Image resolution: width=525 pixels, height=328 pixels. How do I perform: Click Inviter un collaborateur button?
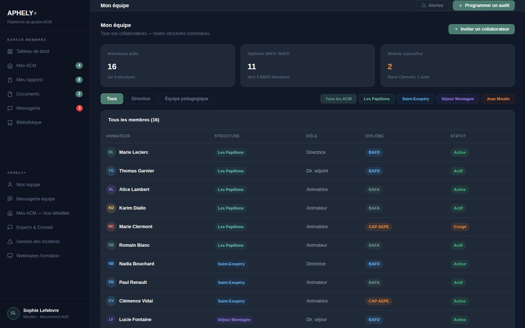(x=481, y=29)
